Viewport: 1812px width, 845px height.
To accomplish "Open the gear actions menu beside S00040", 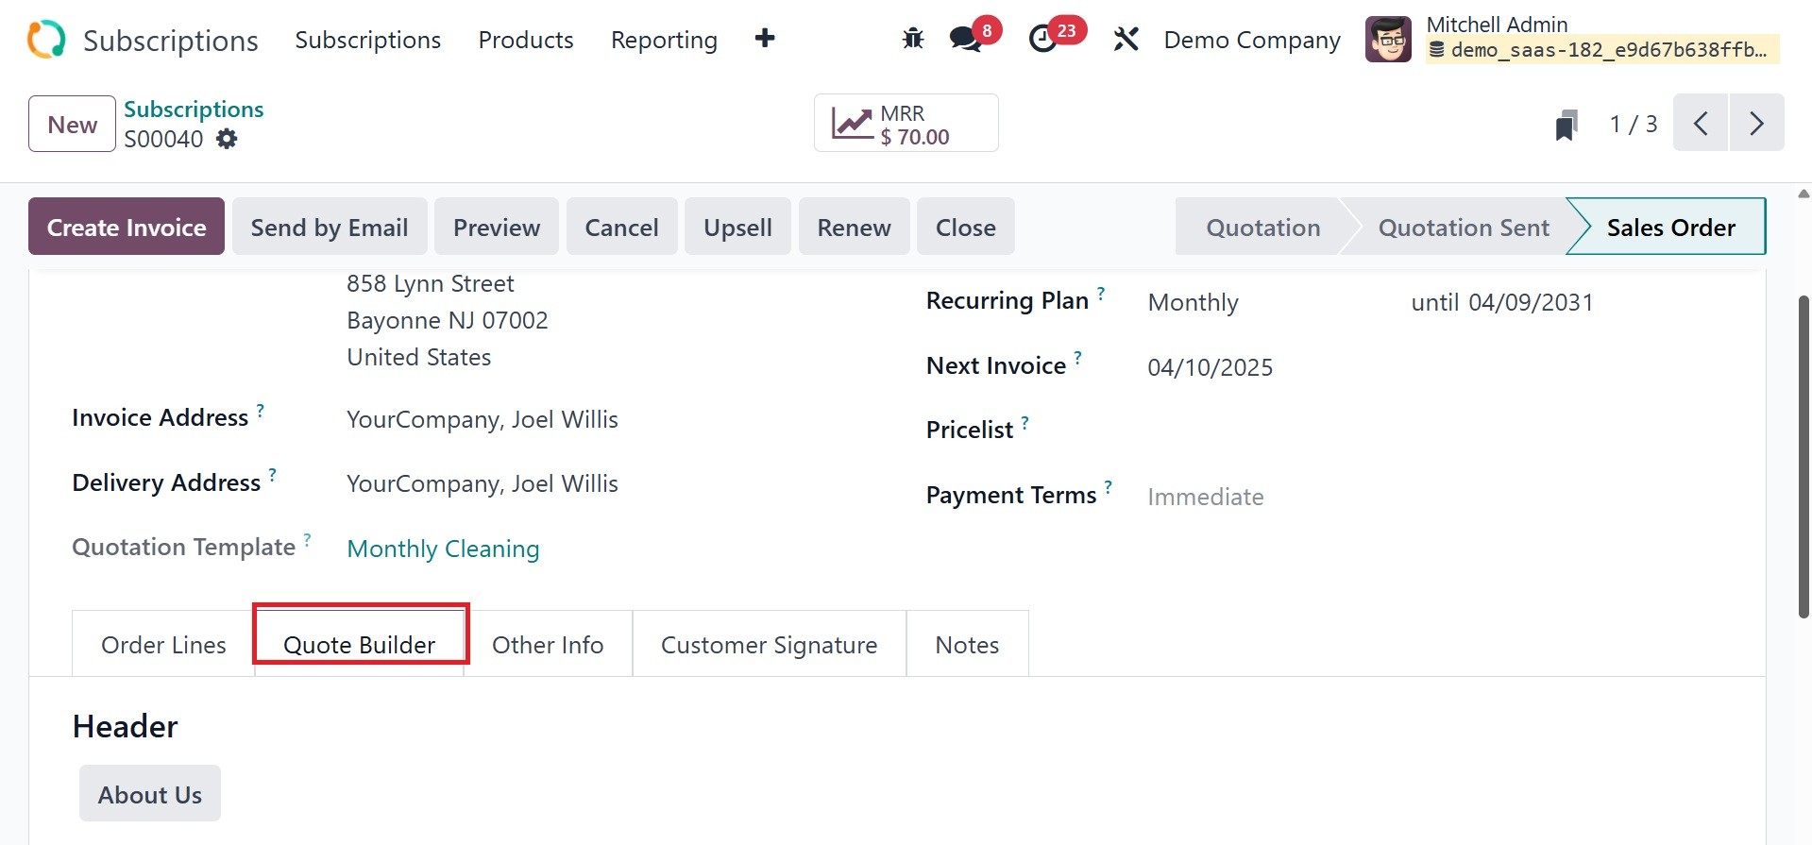I will click(227, 139).
